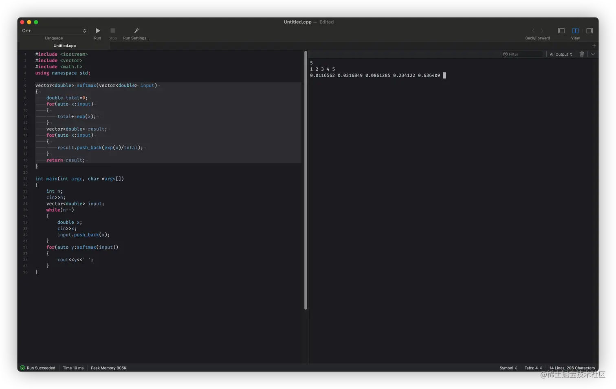Stop the running program
Viewport: 616px width, 389px height.
pyautogui.click(x=113, y=31)
